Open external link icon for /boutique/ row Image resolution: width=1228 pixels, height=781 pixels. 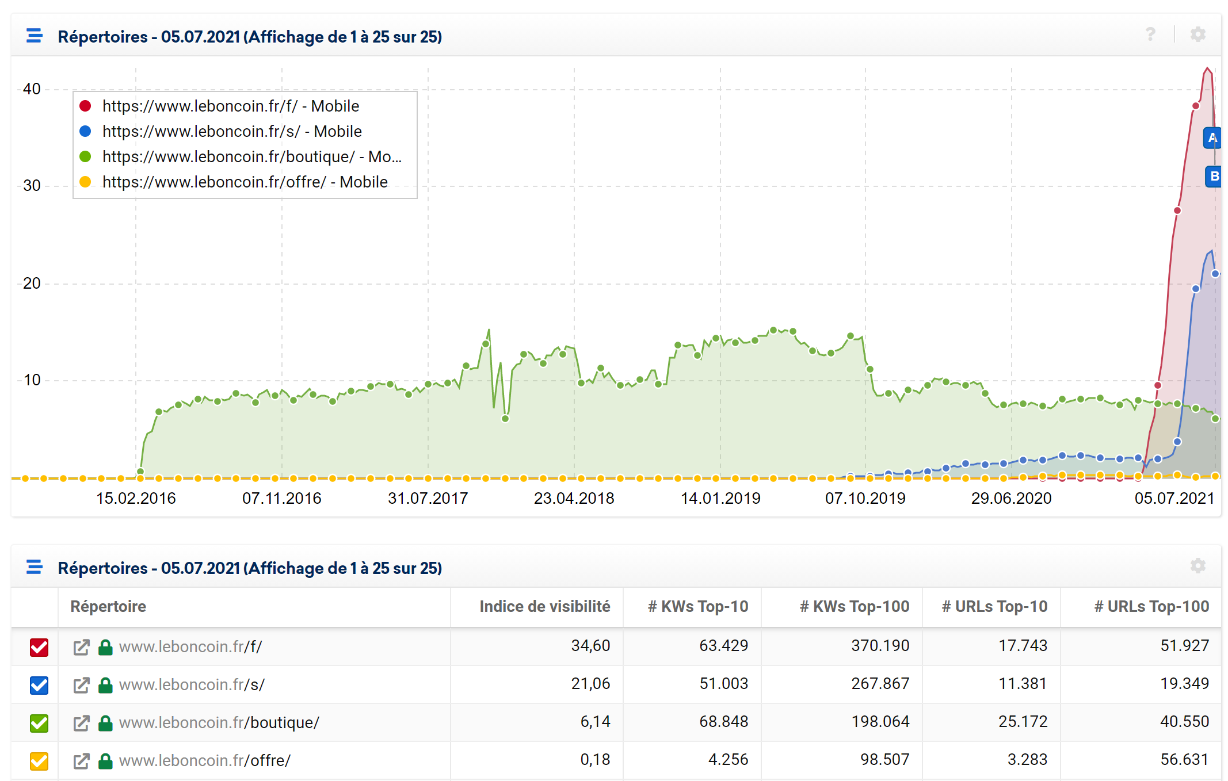point(81,723)
